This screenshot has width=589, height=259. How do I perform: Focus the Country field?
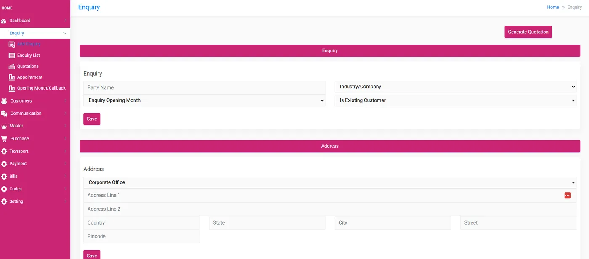pyautogui.click(x=141, y=223)
